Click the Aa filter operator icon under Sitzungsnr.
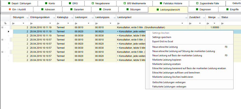 pos(14,23)
